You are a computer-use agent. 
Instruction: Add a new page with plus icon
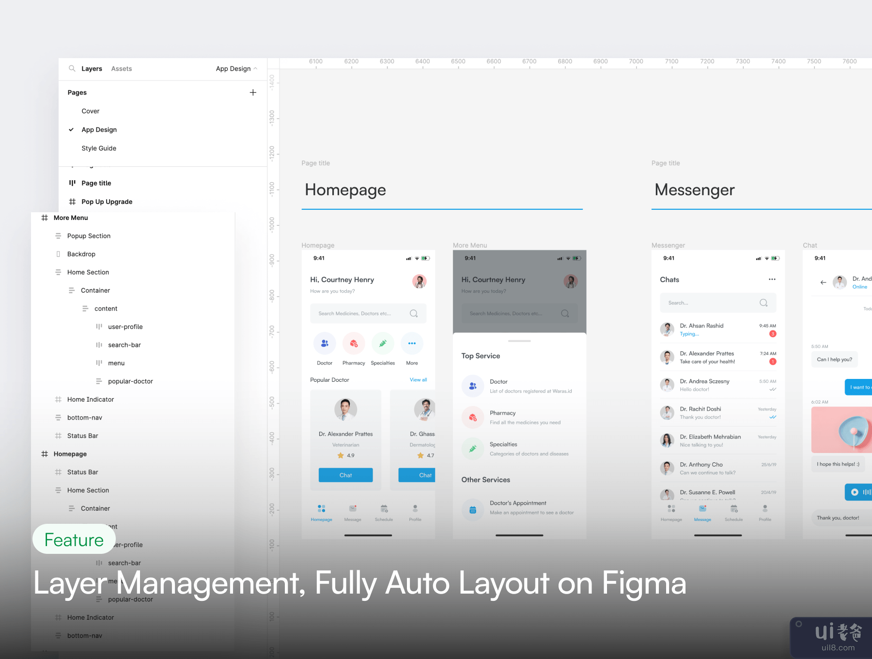point(253,93)
